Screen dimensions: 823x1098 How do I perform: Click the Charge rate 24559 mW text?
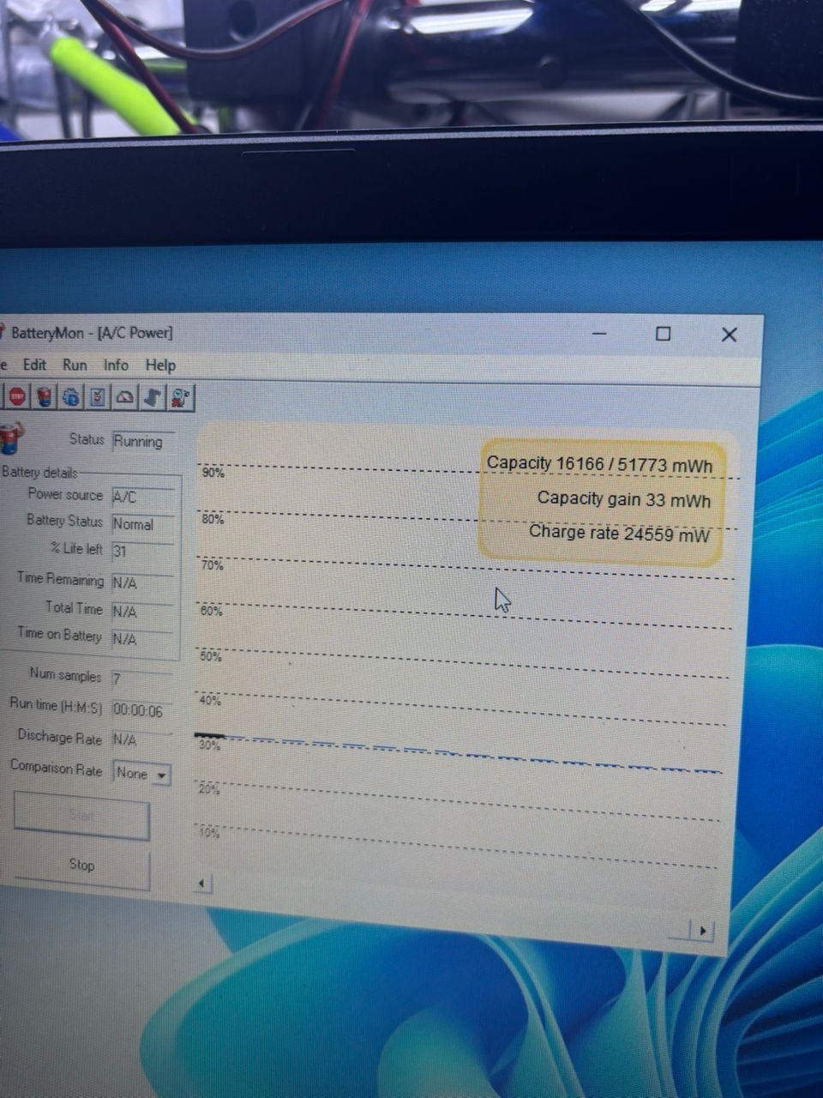(x=619, y=534)
